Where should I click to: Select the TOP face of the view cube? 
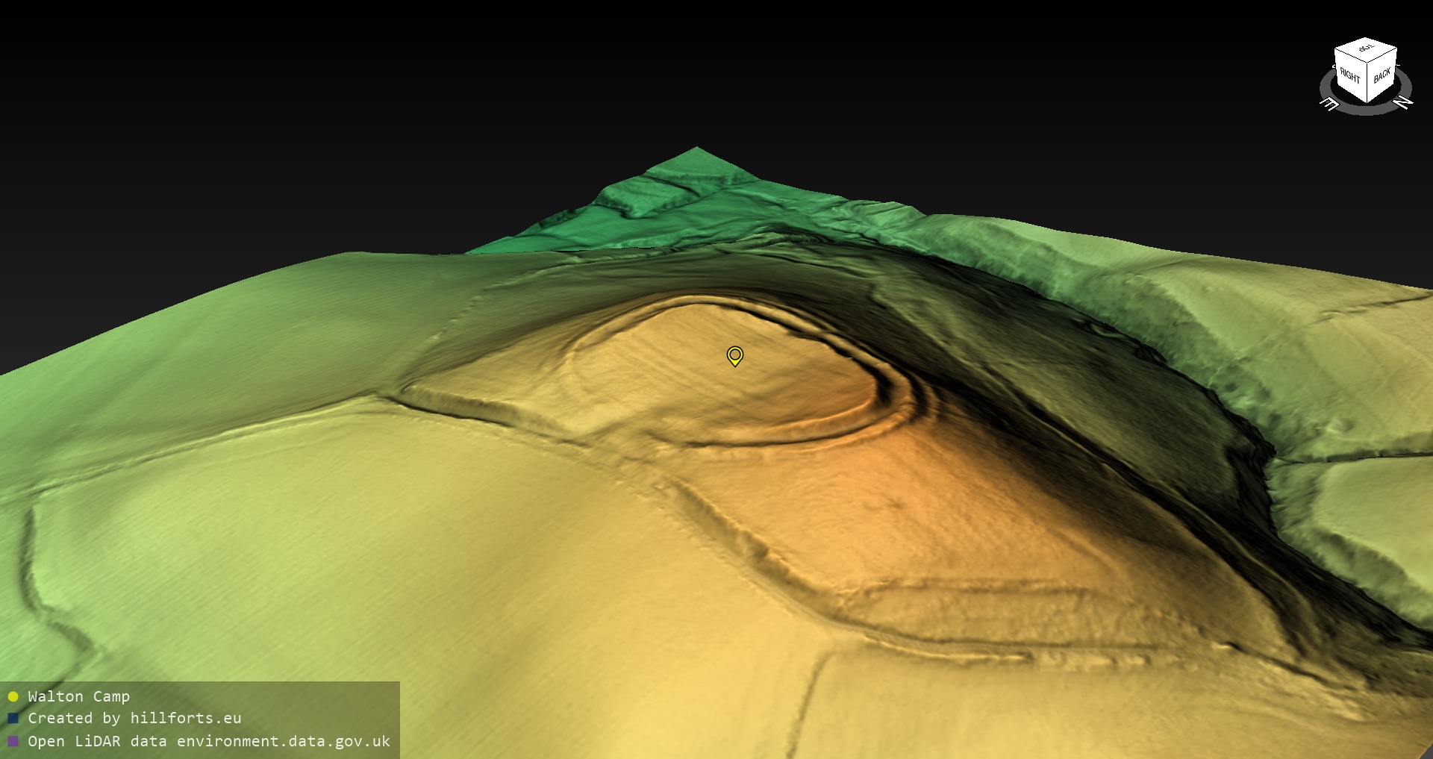coord(1366,49)
